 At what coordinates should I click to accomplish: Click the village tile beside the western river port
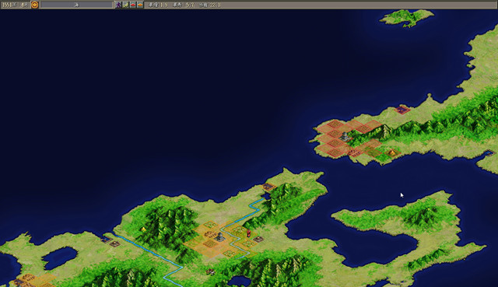click(x=115, y=243)
